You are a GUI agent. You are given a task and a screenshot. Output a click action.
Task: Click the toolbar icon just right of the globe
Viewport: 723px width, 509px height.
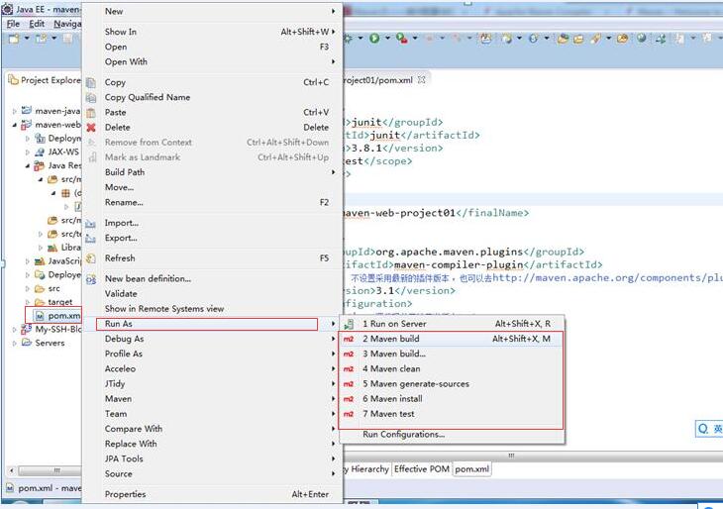point(661,39)
